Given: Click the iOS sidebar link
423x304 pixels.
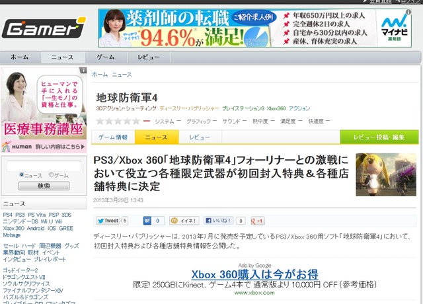Looking at the screenshot, I should point(52,228).
